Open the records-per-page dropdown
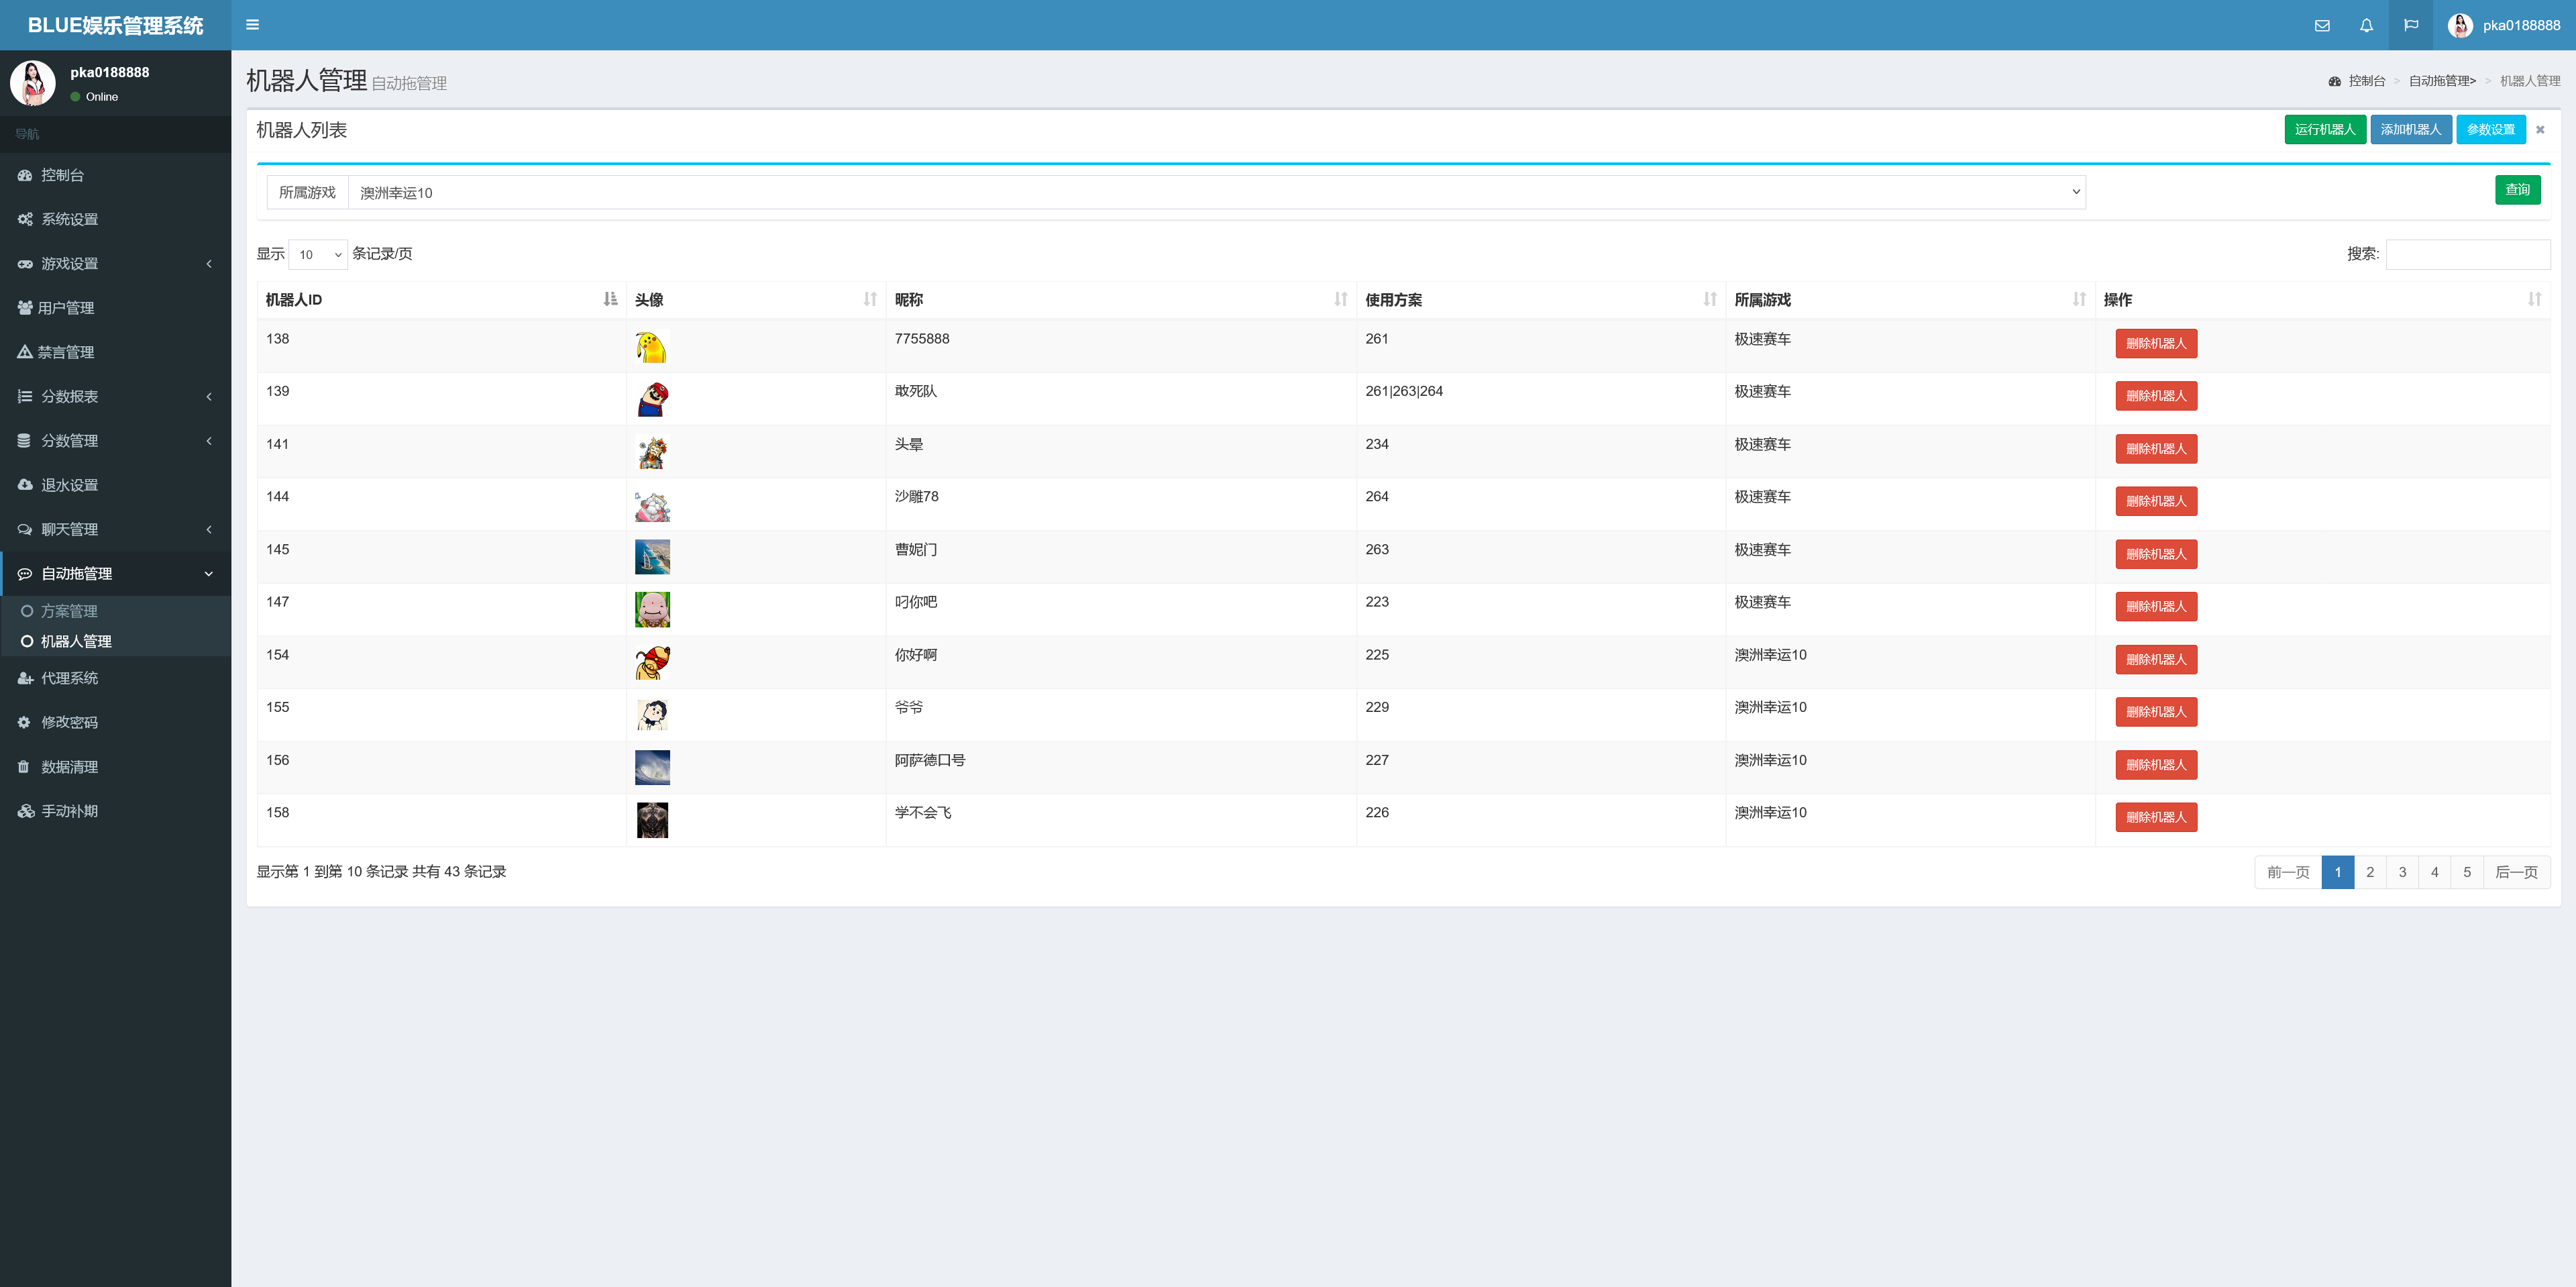This screenshot has width=2576, height=1287. 318,255
